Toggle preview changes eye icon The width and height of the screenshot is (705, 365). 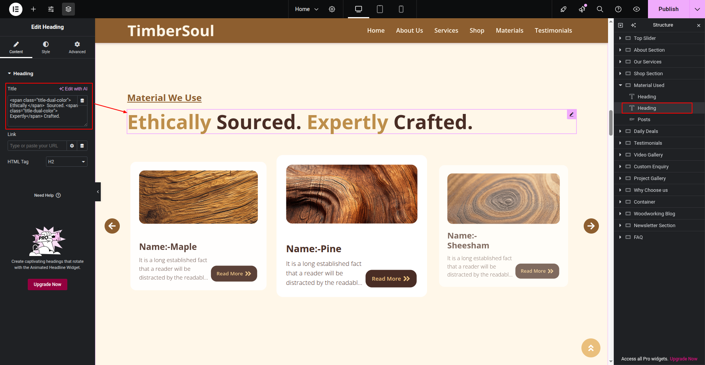click(637, 9)
